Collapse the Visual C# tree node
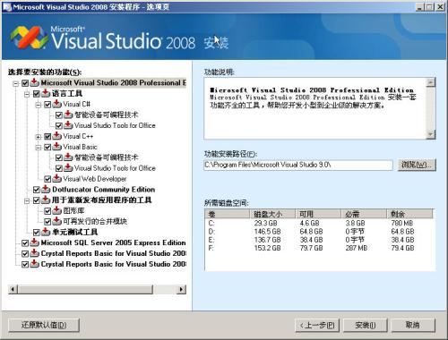The image size is (448, 340). (x=39, y=105)
